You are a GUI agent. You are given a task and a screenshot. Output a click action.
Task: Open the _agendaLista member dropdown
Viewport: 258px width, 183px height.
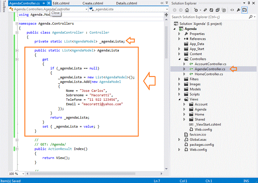point(167,9)
